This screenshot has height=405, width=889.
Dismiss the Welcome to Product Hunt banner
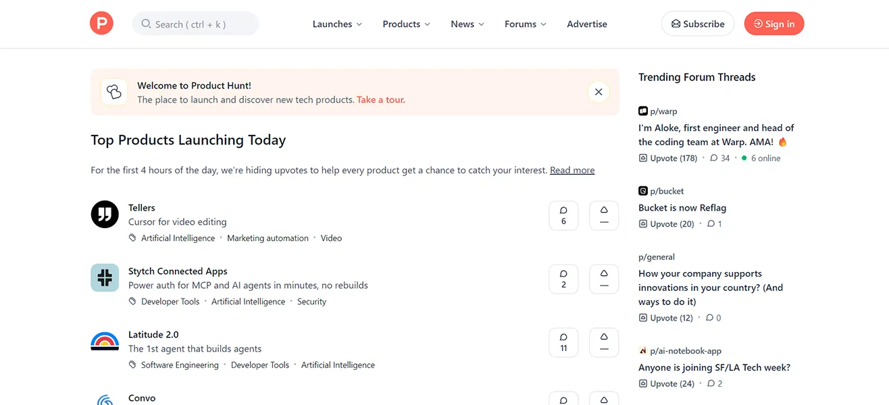tap(598, 91)
